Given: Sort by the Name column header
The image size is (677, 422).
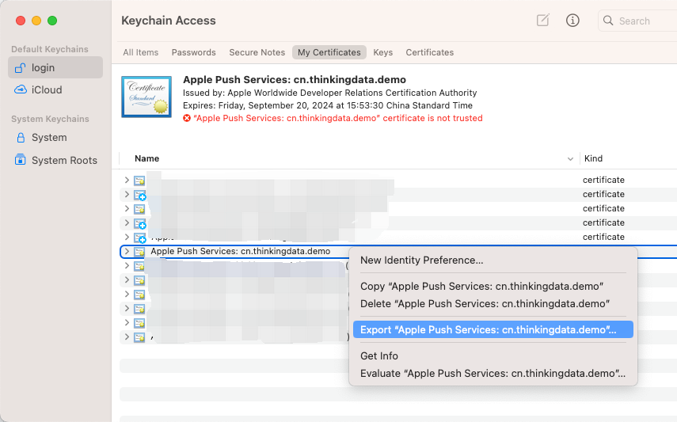Looking at the screenshot, I should pos(146,158).
